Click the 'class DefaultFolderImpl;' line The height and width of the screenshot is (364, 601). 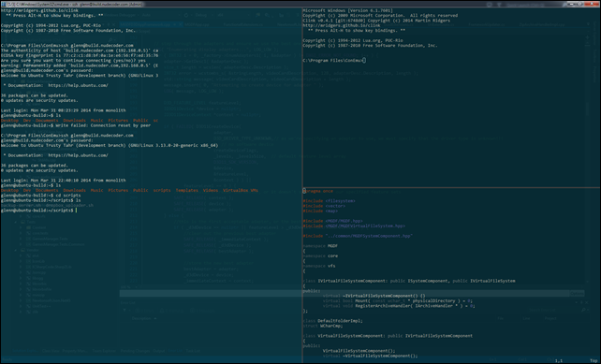[333, 321]
